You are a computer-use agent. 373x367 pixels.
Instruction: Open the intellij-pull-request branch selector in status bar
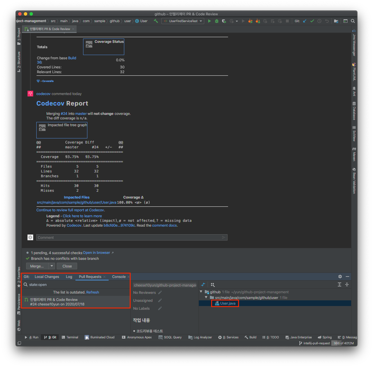click(315, 343)
